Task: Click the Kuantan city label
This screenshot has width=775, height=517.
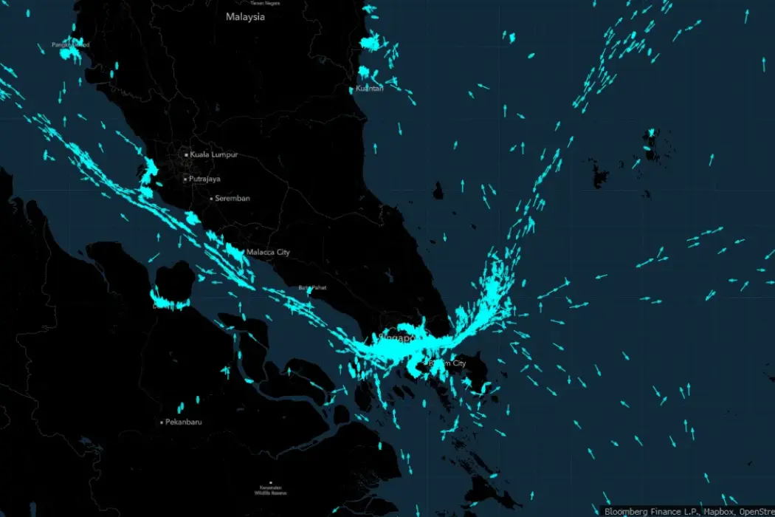Action: coord(371,89)
